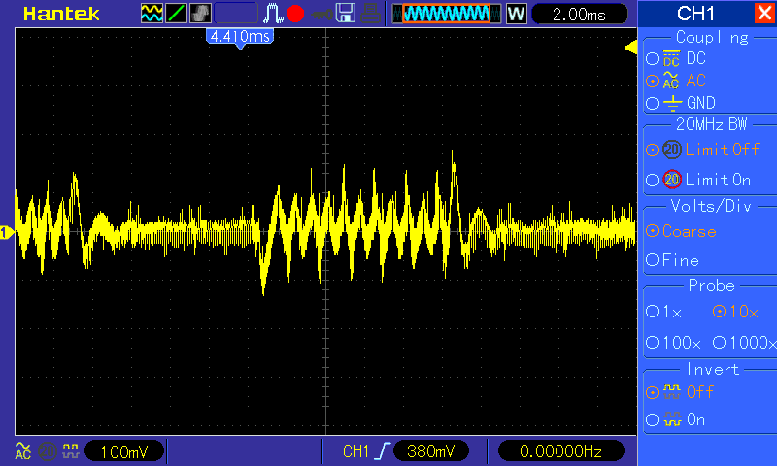Click the green diagonal line icon
This screenshot has height=466, width=777.
tap(176, 14)
